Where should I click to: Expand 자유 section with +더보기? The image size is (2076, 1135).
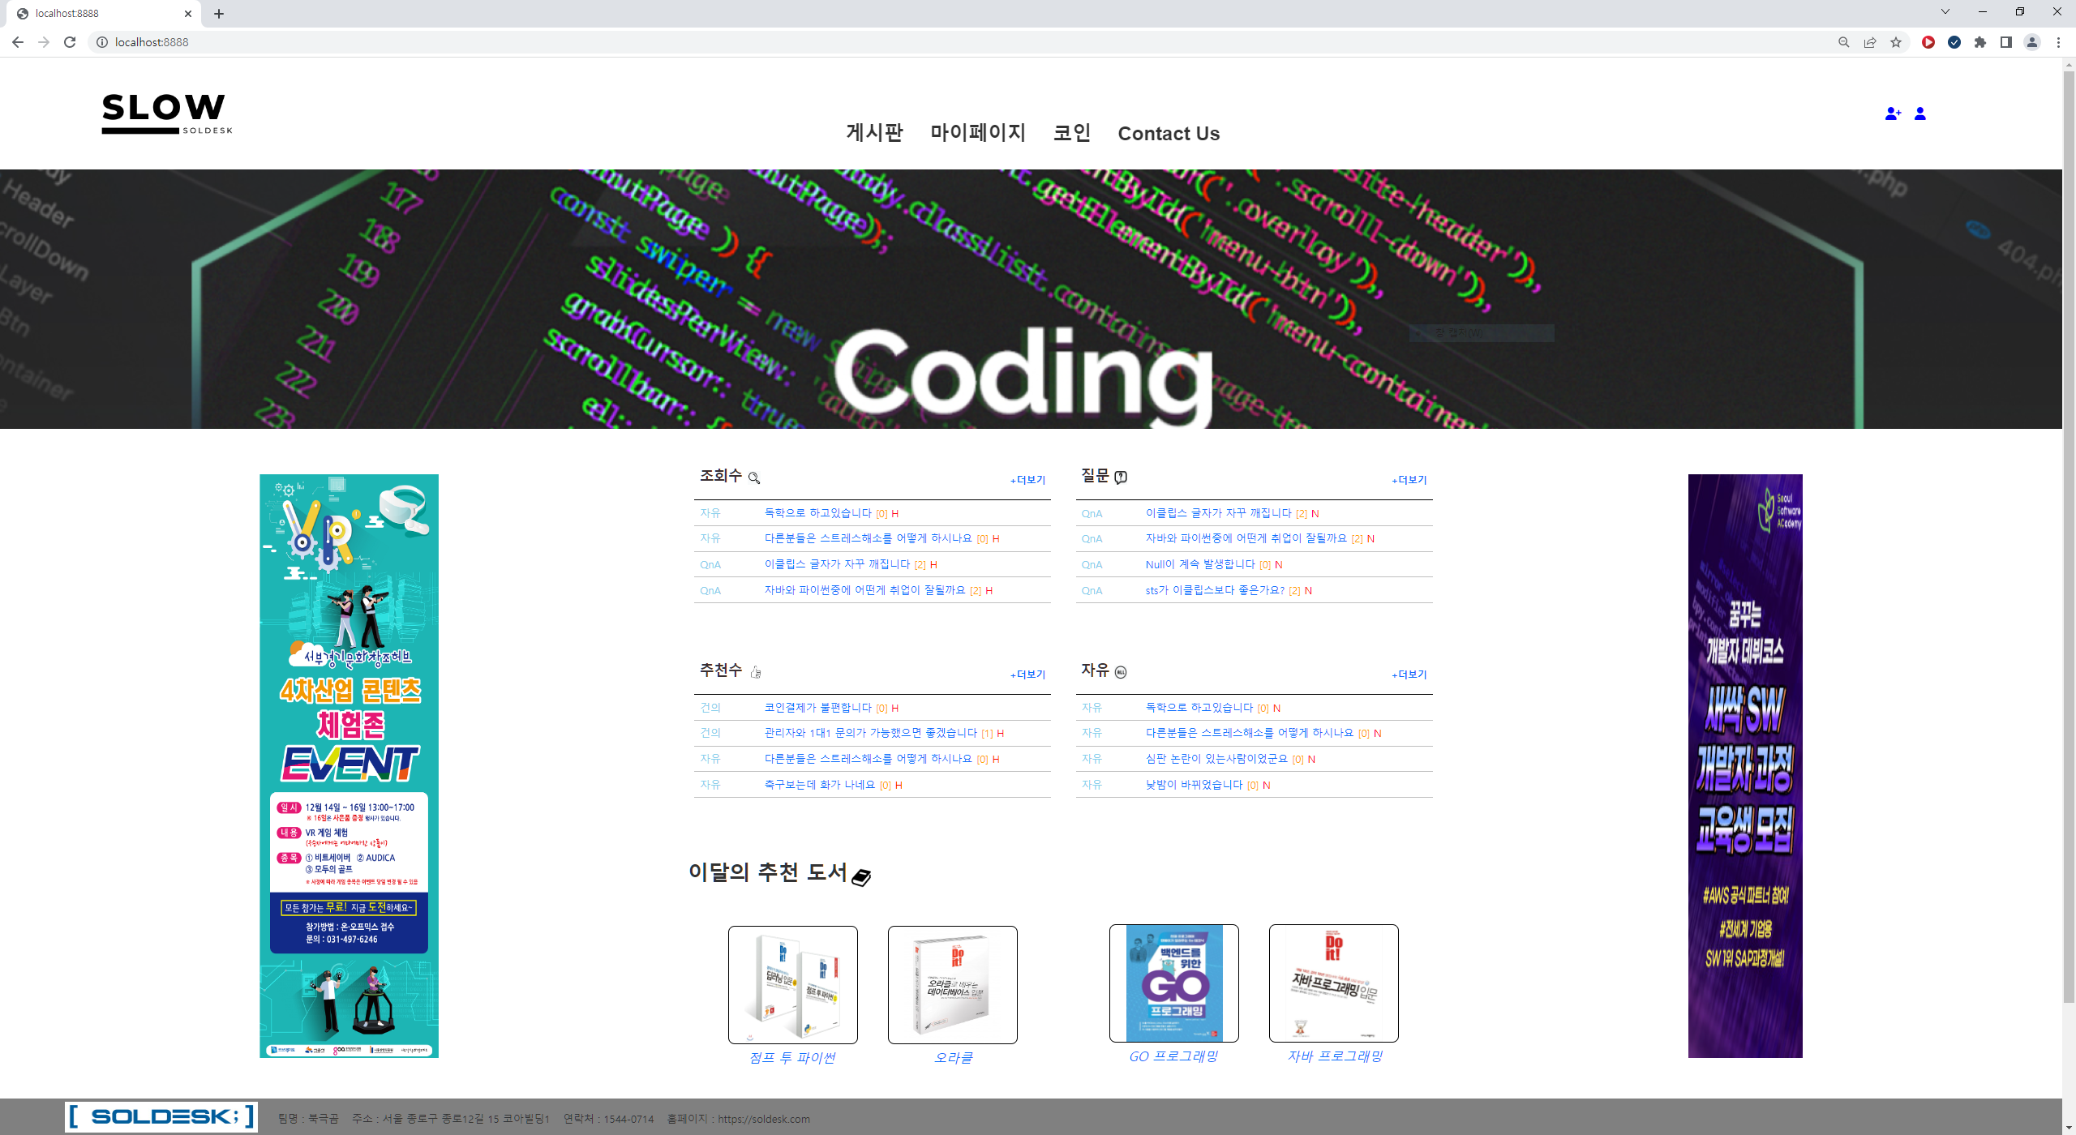[x=1409, y=675]
